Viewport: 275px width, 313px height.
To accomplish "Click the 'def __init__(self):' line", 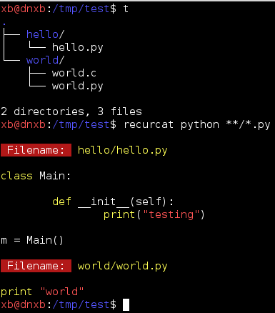I will coord(113,202).
